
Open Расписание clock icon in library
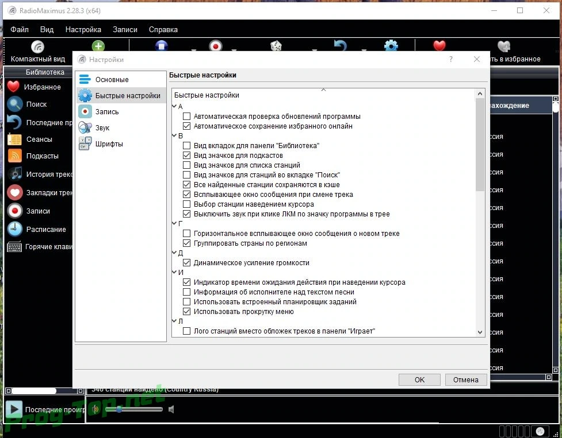click(x=15, y=229)
